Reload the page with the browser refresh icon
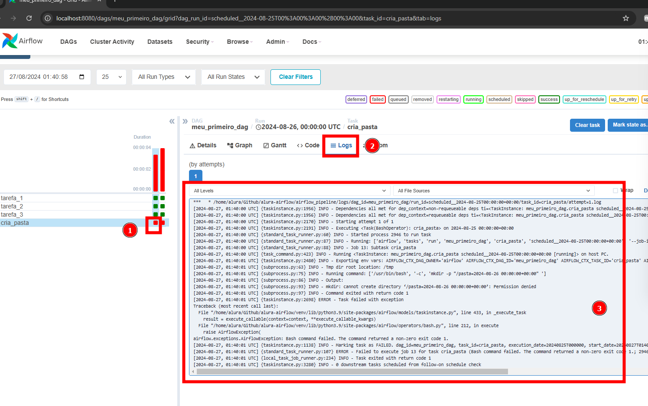 click(29, 18)
